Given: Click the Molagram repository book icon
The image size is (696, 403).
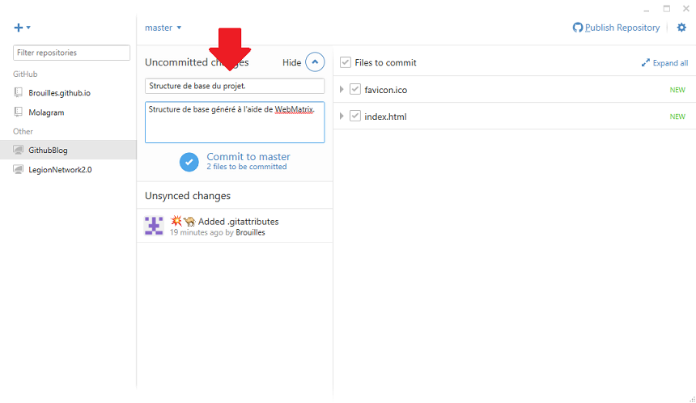Looking at the screenshot, I should pyautogui.click(x=19, y=112).
